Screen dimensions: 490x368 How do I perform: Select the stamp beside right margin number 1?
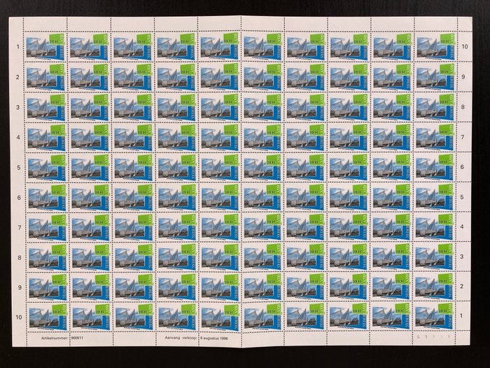point(433,316)
